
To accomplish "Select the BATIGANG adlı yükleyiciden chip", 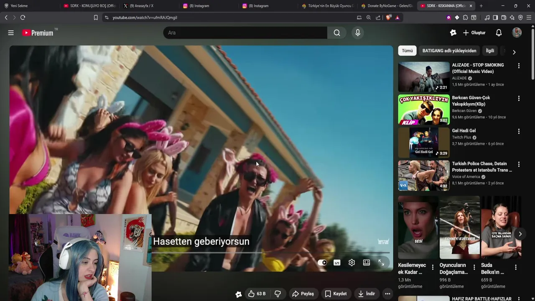I will coord(449,51).
